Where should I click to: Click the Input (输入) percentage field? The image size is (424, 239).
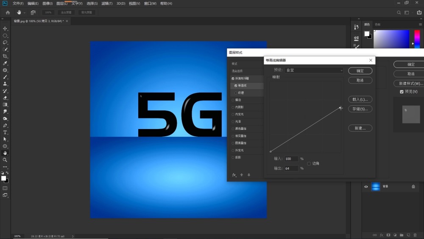291,159
